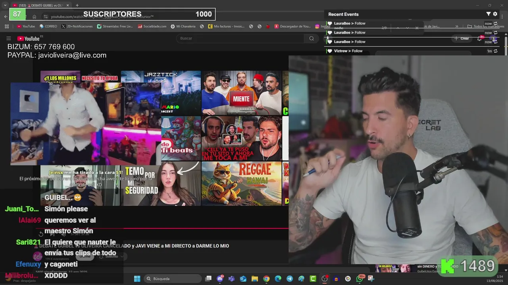The image size is (508, 285).
Task: Open the Socialblade.com bookmark
Action: 152,27
